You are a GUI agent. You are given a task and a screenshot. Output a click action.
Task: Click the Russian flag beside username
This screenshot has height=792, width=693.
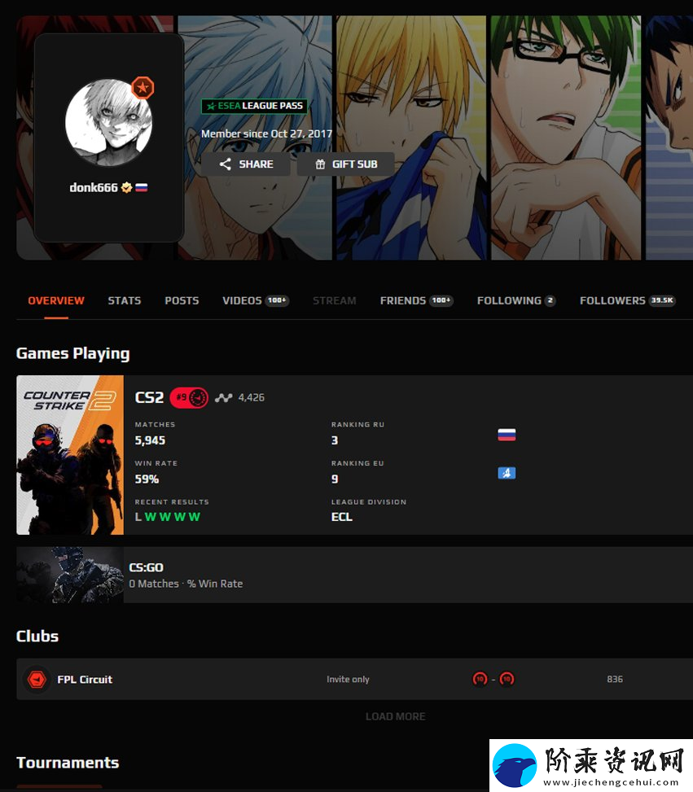tap(142, 187)
